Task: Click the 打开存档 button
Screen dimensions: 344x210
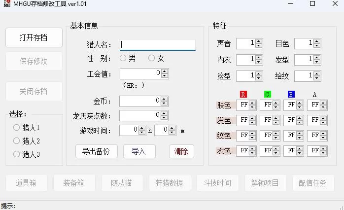Action: coord(34,37)
